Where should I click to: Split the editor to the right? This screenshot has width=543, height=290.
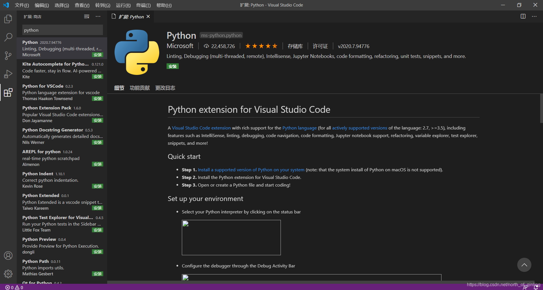coord(523,16)
